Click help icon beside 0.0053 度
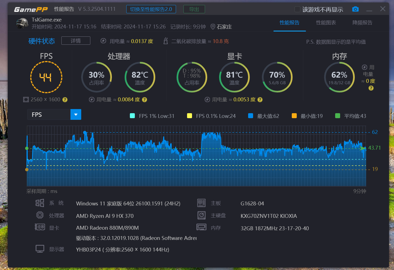Viewport: 394px width, 270px height. pos(260,100)
